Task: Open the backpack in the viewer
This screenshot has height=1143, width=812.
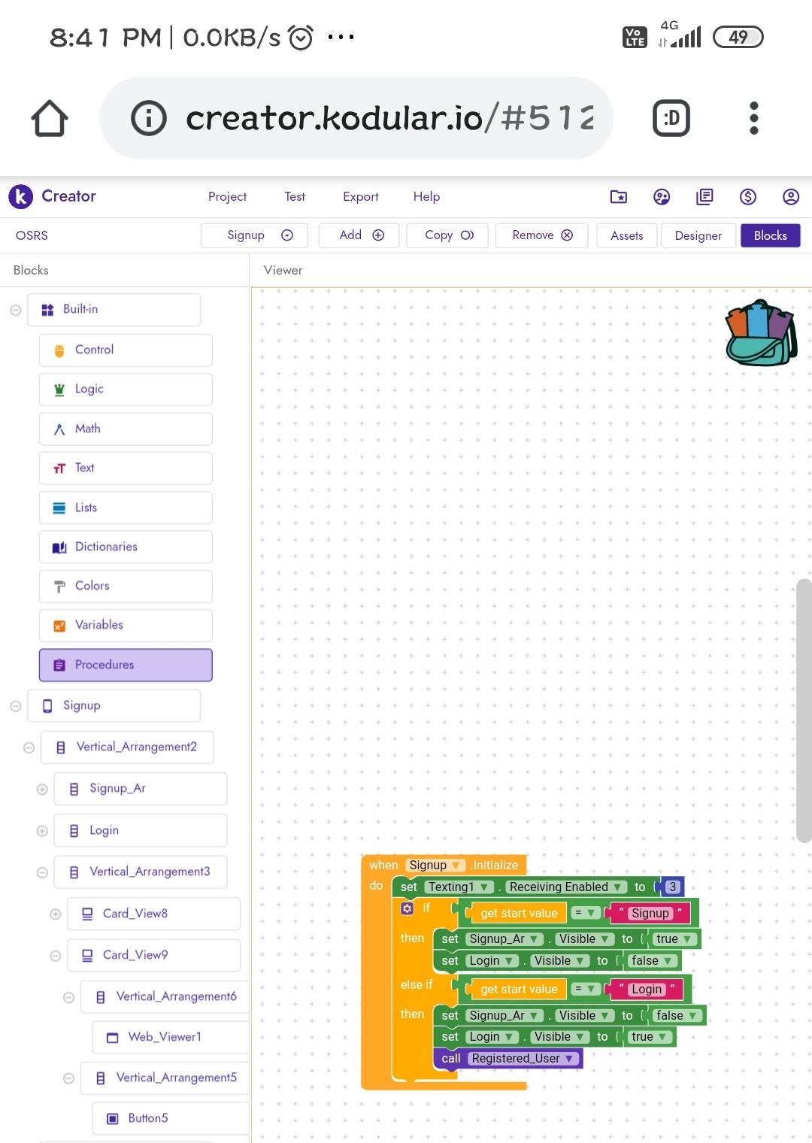Action: [x=761, y=332]
